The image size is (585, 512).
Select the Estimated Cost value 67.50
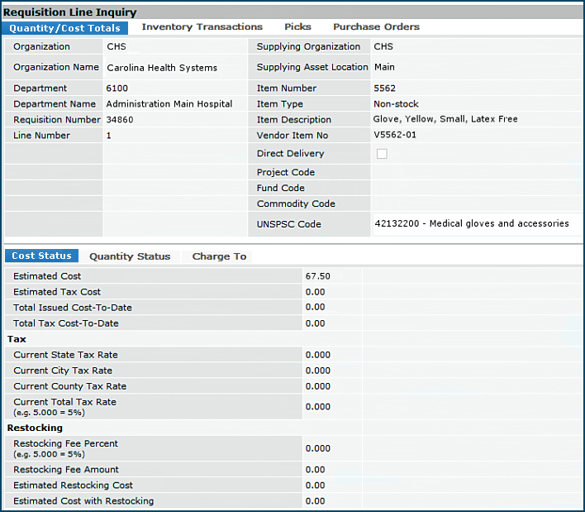pos(318,276)
